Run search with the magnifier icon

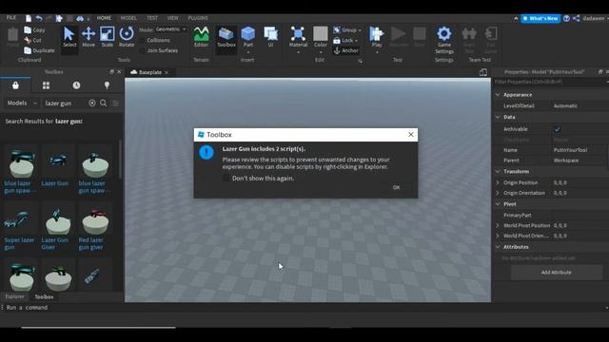pos(104,104)
